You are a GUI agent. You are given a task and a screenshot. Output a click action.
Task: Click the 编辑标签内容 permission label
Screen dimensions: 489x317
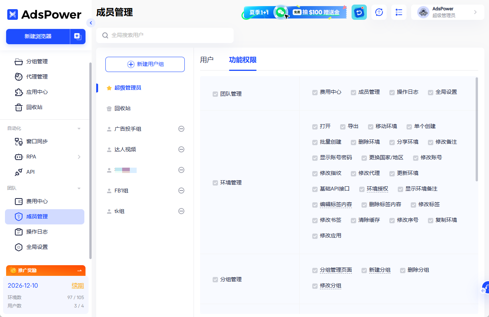pos(336,205)
